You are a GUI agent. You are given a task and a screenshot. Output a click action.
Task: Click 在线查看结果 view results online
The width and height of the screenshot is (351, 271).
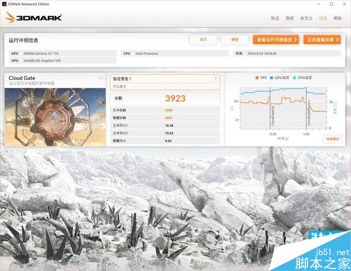[322, 40]
